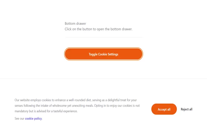Click the "See our" text before the link

point(19,119)
